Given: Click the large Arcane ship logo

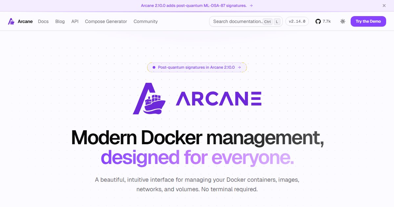Looking at the screenshot, I should click(x=149, y=99).
